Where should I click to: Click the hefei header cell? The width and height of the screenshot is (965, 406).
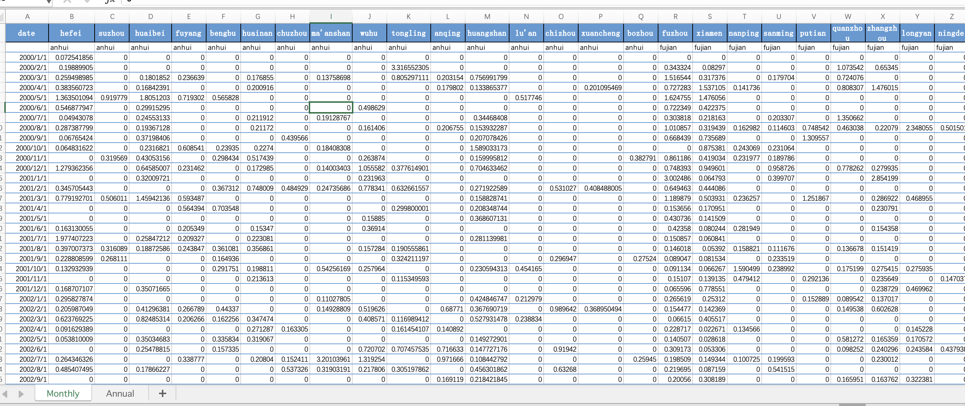pyautogui.click(x=71, y=33)
